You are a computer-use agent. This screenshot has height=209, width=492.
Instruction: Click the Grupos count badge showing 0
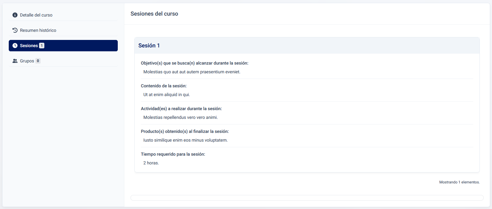pyautogui.click(x=38, y=61)
